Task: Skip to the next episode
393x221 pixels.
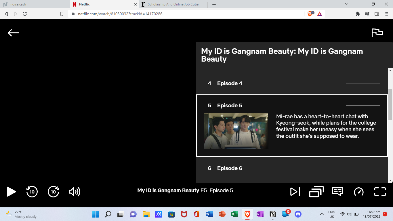Action: pyautogui.click(x=295, y=191)
